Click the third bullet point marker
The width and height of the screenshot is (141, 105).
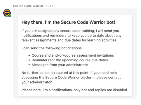coord(29,65)
